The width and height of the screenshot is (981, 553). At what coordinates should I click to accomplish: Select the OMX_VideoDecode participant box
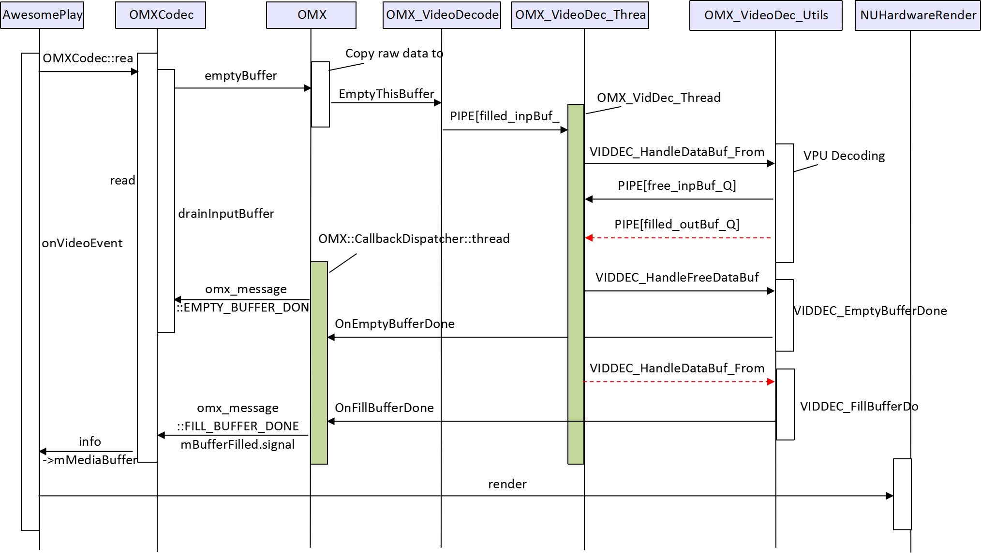pyautogui.click(x=441, y=15)
